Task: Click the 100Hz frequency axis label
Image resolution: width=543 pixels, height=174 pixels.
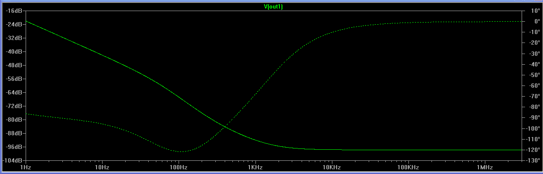Action: [x=179, y=168]
